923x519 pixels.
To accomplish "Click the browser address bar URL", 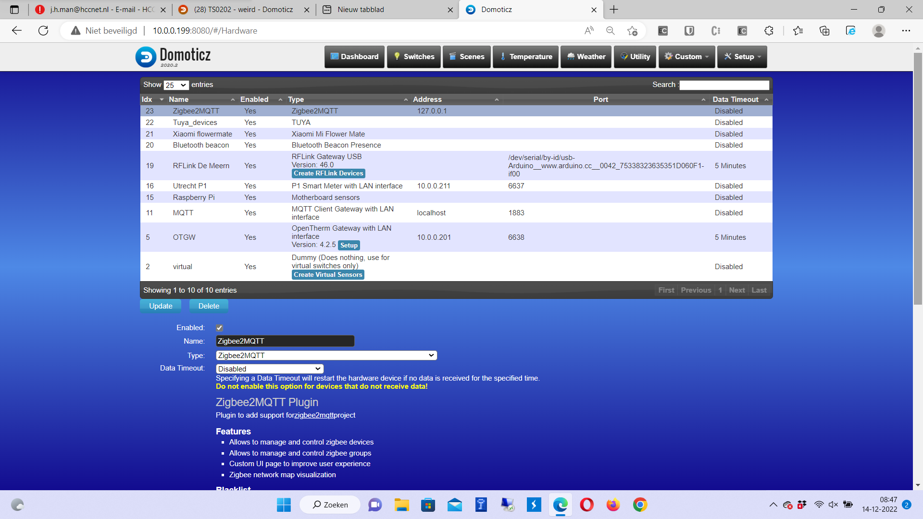I will 205,31.
